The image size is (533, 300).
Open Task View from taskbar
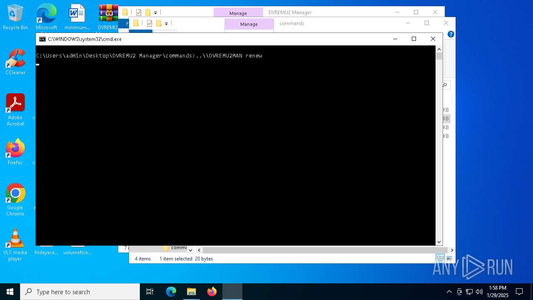(x=150, y=292)
